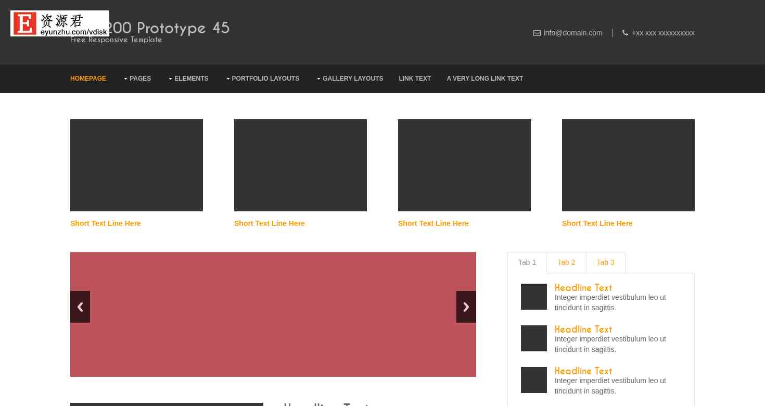Select Tab 1
Viewport: 765px width, 406px height.
pos(527,262)
